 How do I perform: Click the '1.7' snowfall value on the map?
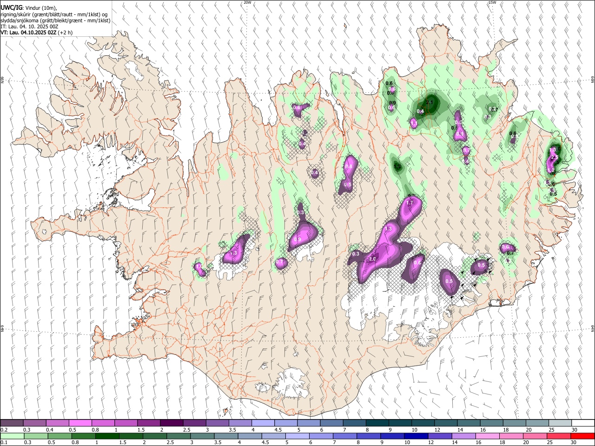click(x=410, y=203)
